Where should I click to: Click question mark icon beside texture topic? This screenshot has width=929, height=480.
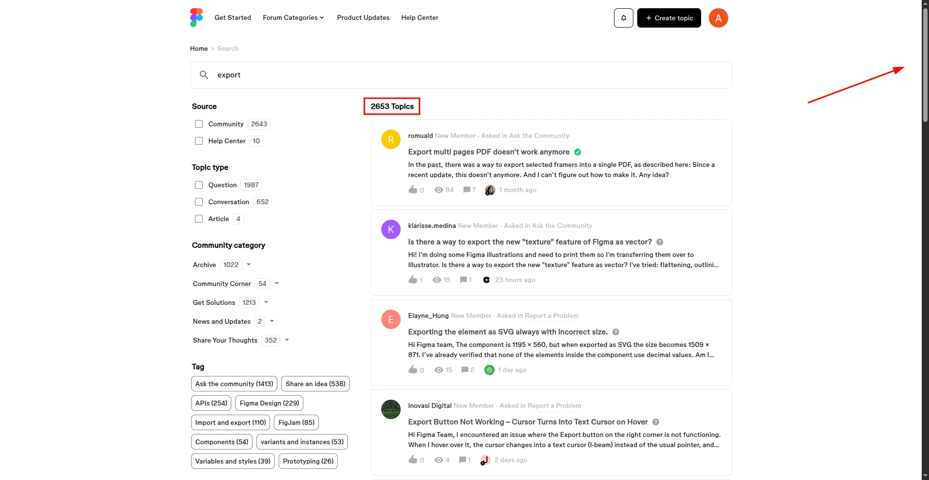point(659,242)
